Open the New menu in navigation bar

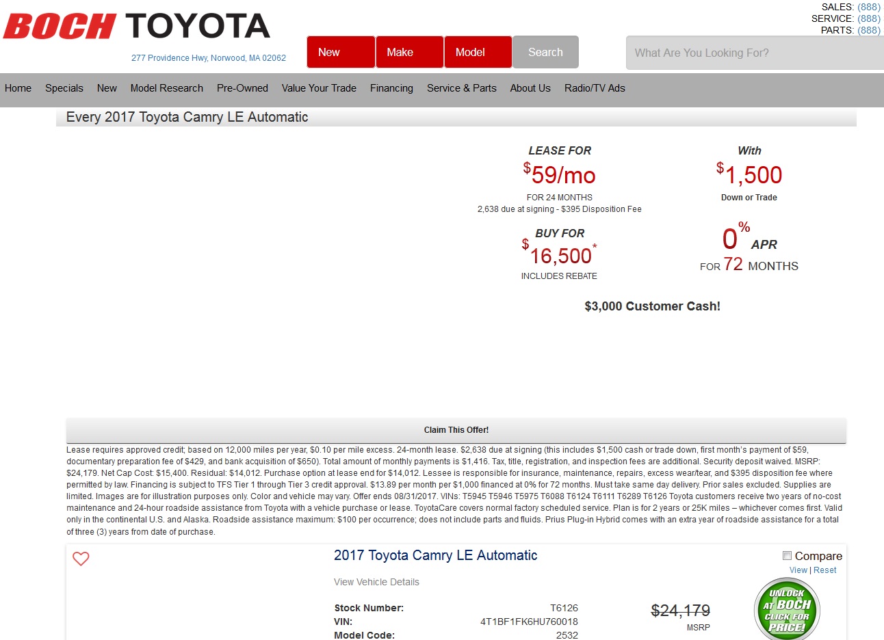[107, 88]
